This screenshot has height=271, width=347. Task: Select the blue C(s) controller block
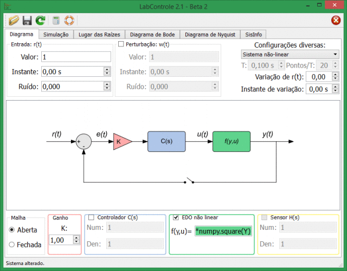pyautogui.click(x=166, y=141)
